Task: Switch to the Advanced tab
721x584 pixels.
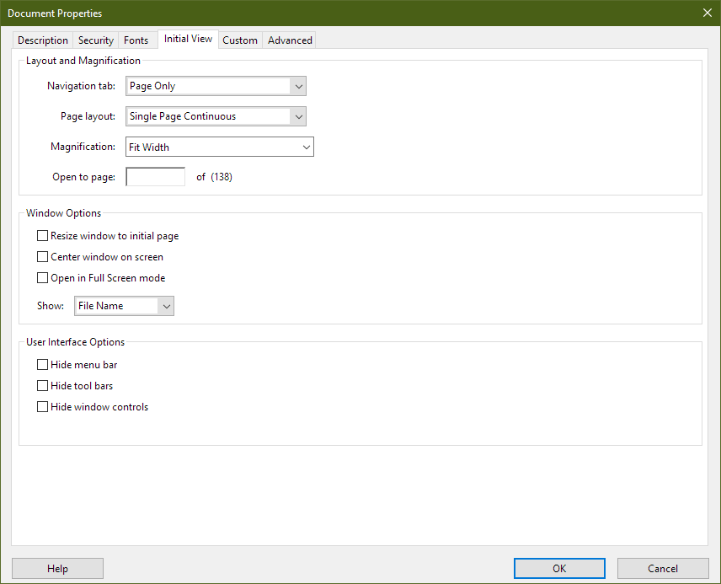Action: pos(290,40)
